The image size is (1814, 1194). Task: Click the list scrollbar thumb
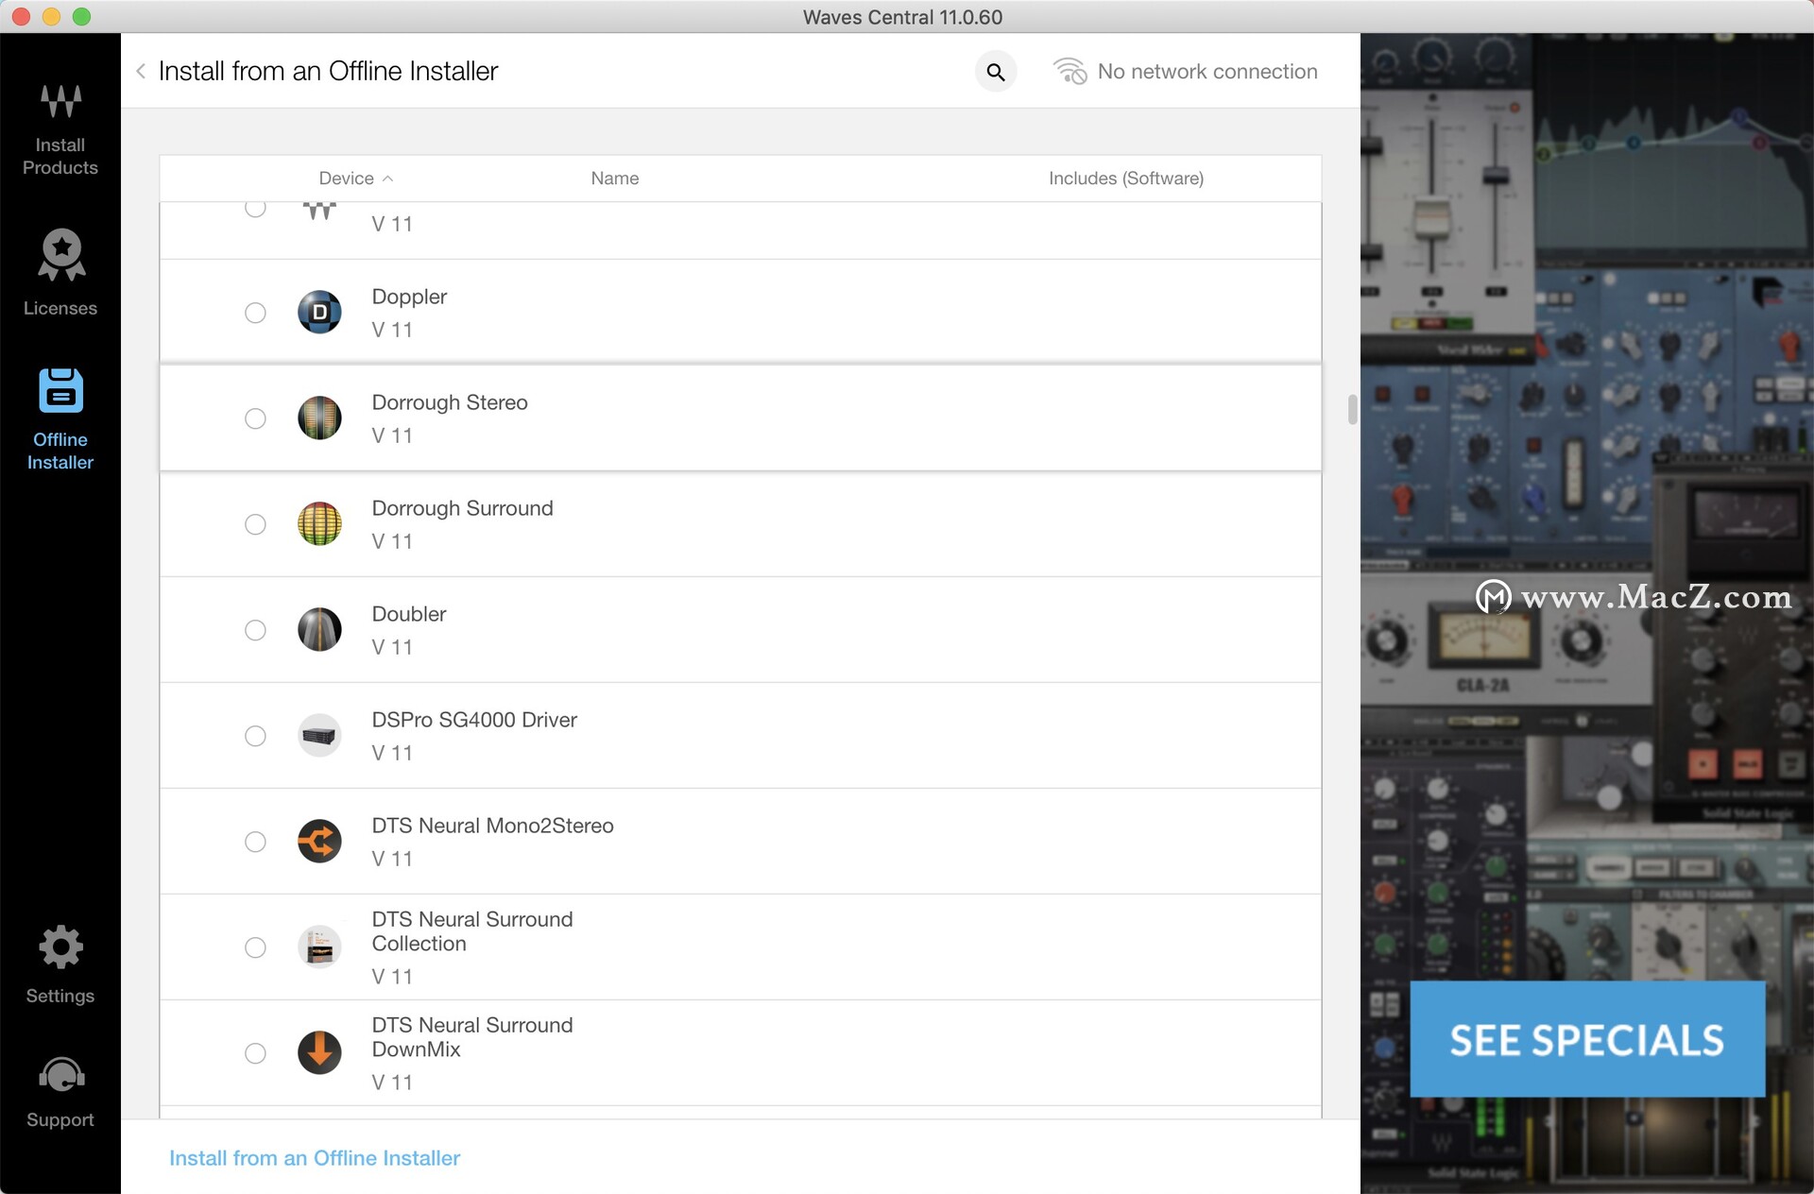point(1352,410)
